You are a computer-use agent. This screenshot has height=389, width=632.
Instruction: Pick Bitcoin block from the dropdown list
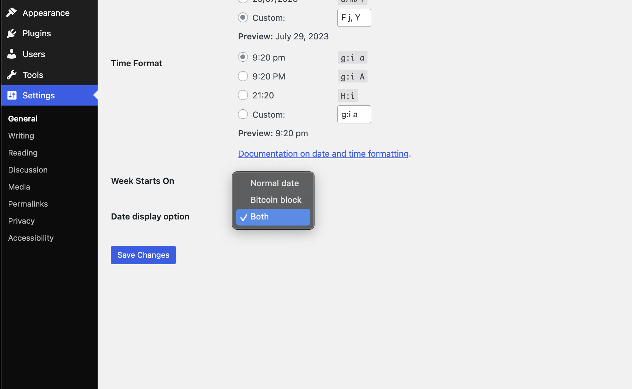click(x=276, y=200)
